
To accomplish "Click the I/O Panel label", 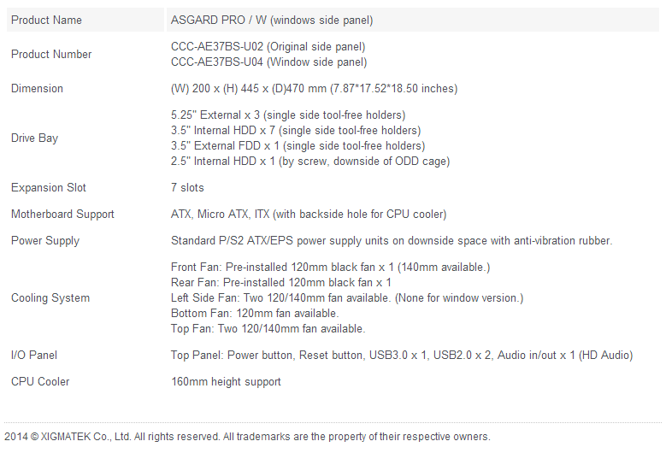I will [34, 355].
